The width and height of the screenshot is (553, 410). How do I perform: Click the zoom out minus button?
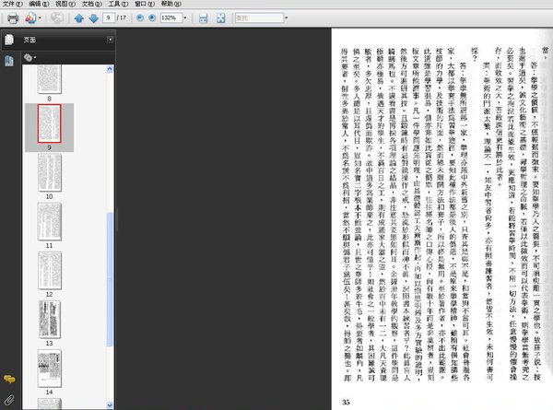click(x=140, y=18)
